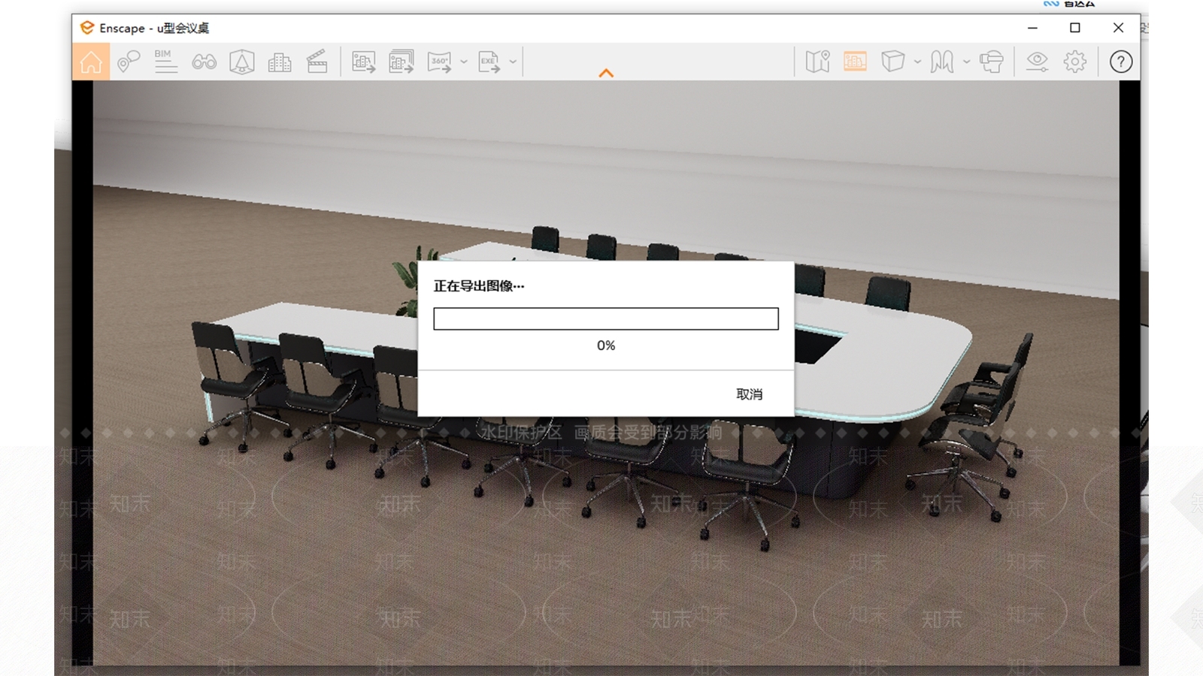Click the view mode cube icon
The image size is (1203, 676).
892,62
